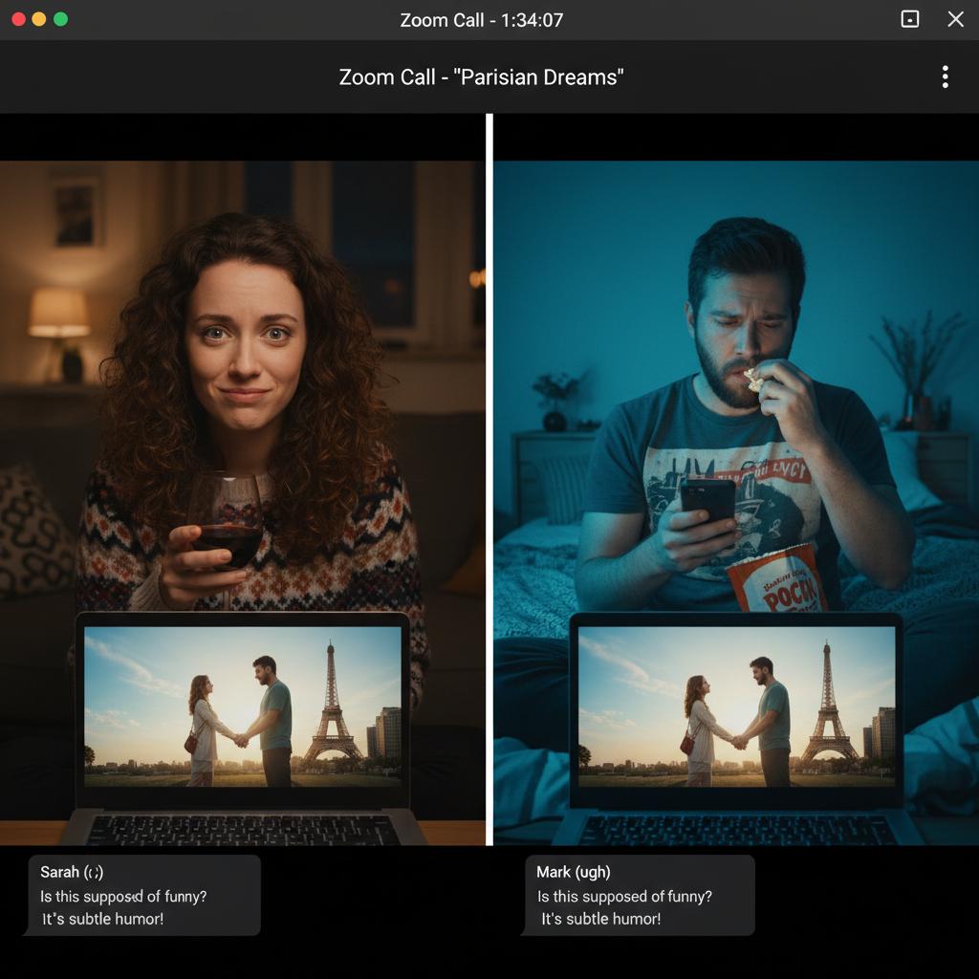979x979 pixels.
Task: Select "Is this supposed of funny?" in Mark's bubble
Action: (x=624, y=897)
